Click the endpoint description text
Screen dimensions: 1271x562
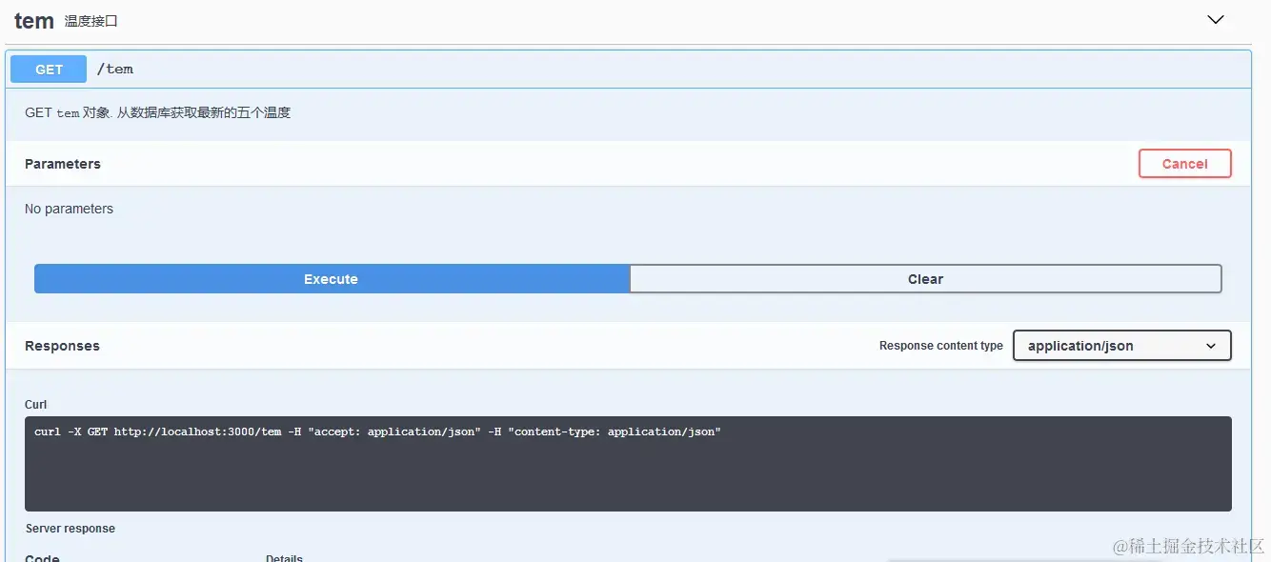[x=157, y=112]
